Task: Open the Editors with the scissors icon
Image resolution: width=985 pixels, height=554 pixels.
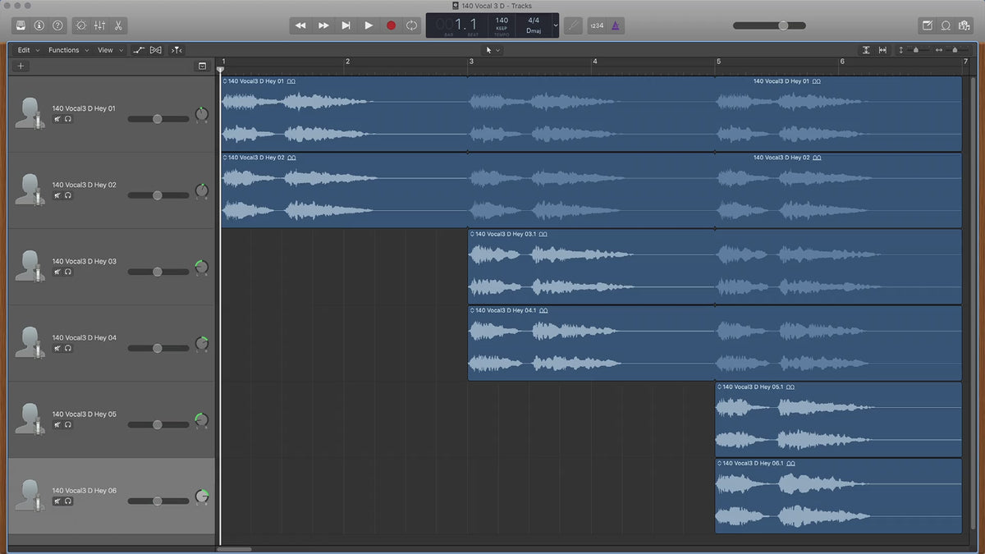Action: 118,25
